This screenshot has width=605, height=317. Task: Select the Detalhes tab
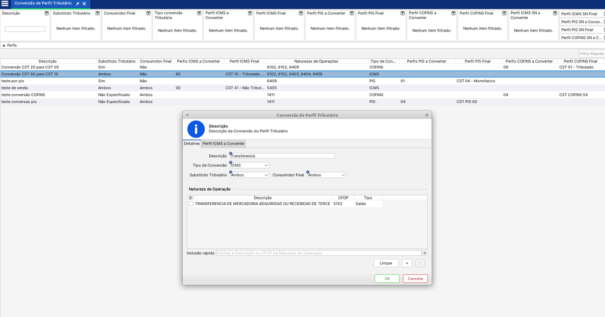192,144
